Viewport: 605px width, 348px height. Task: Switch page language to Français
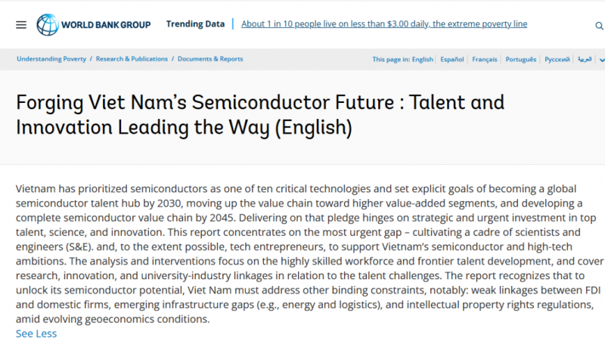485,60
